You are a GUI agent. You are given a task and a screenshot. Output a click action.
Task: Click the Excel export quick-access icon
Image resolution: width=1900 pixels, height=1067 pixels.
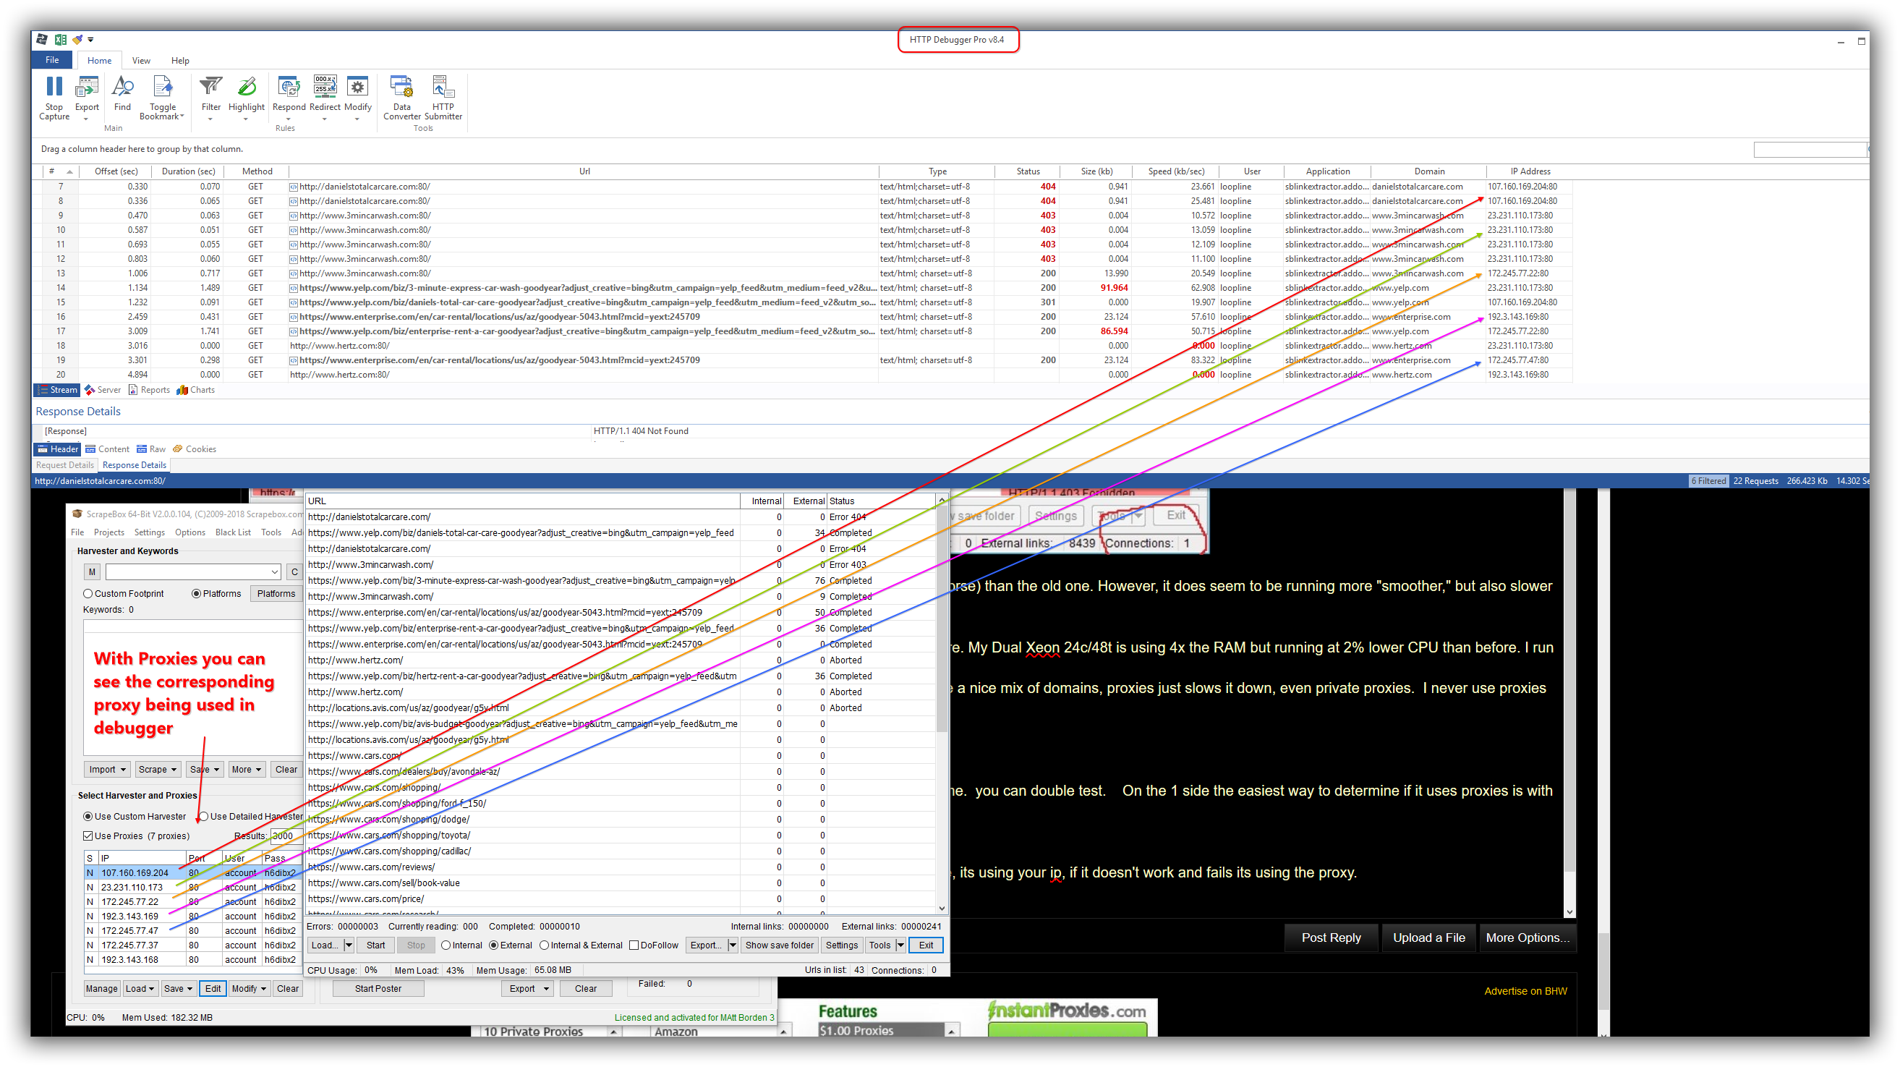tap(61, 40)
